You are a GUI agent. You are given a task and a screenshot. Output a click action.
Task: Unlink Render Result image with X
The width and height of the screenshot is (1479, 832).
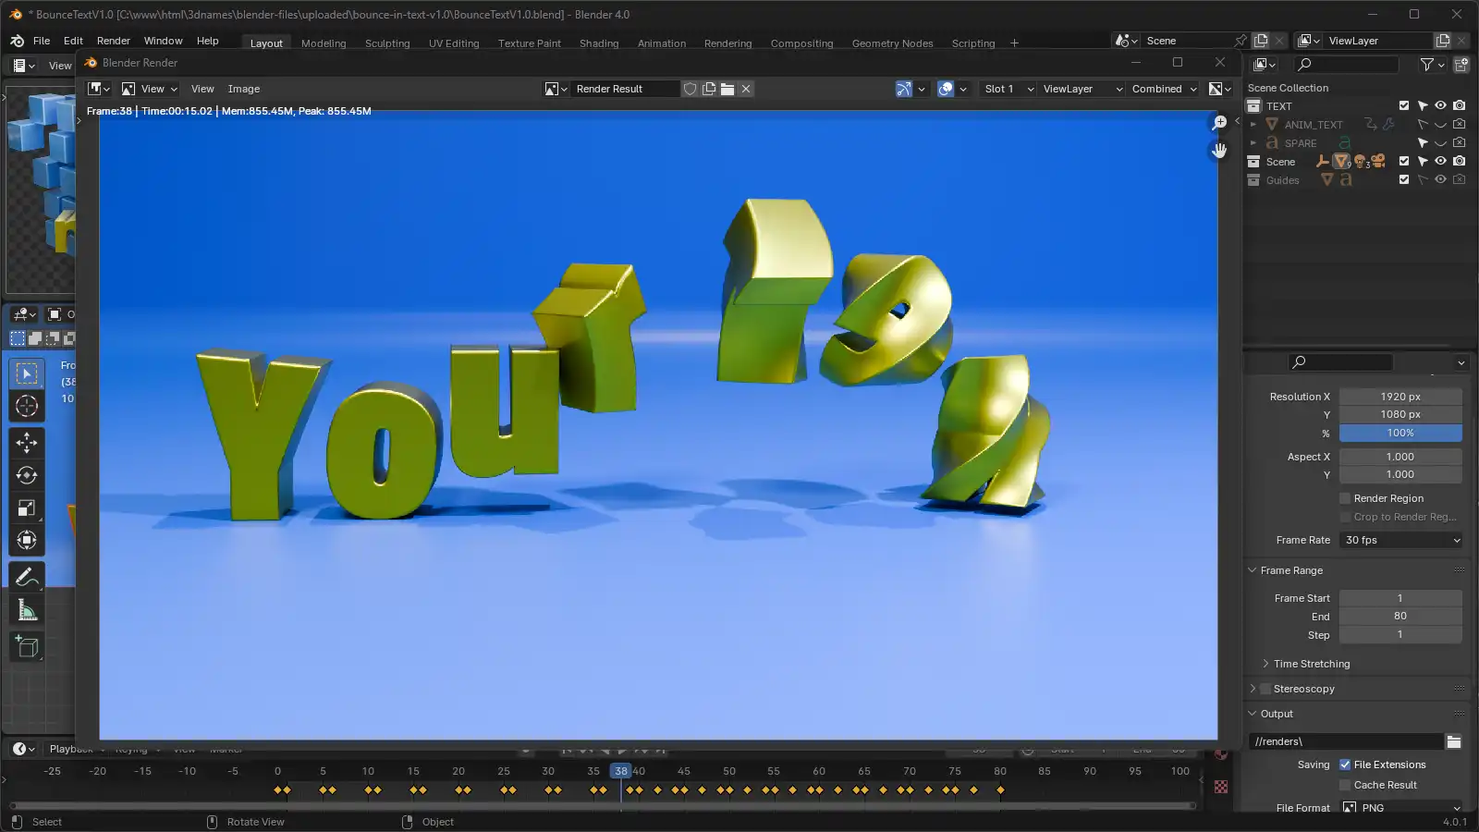[746, 89]
